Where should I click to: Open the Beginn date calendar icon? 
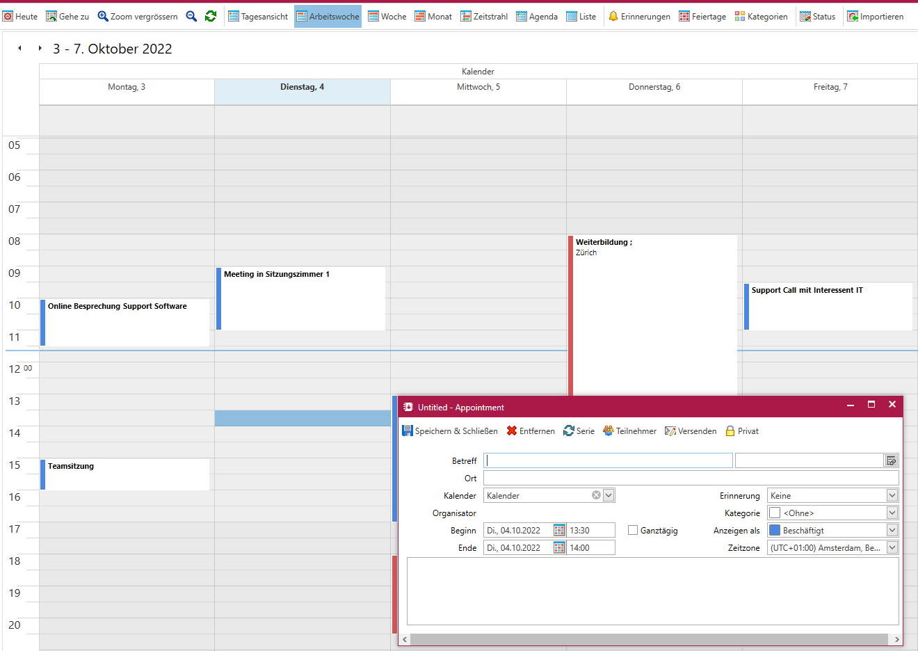click(x=559, y=530)
